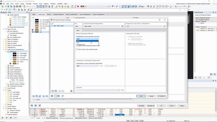Toggle OSNAP in the status bar
Viewport: 217px width, 122px height.
click(142, 121)
